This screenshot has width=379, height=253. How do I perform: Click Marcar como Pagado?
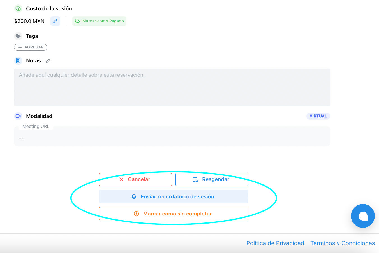click(99, 21)
